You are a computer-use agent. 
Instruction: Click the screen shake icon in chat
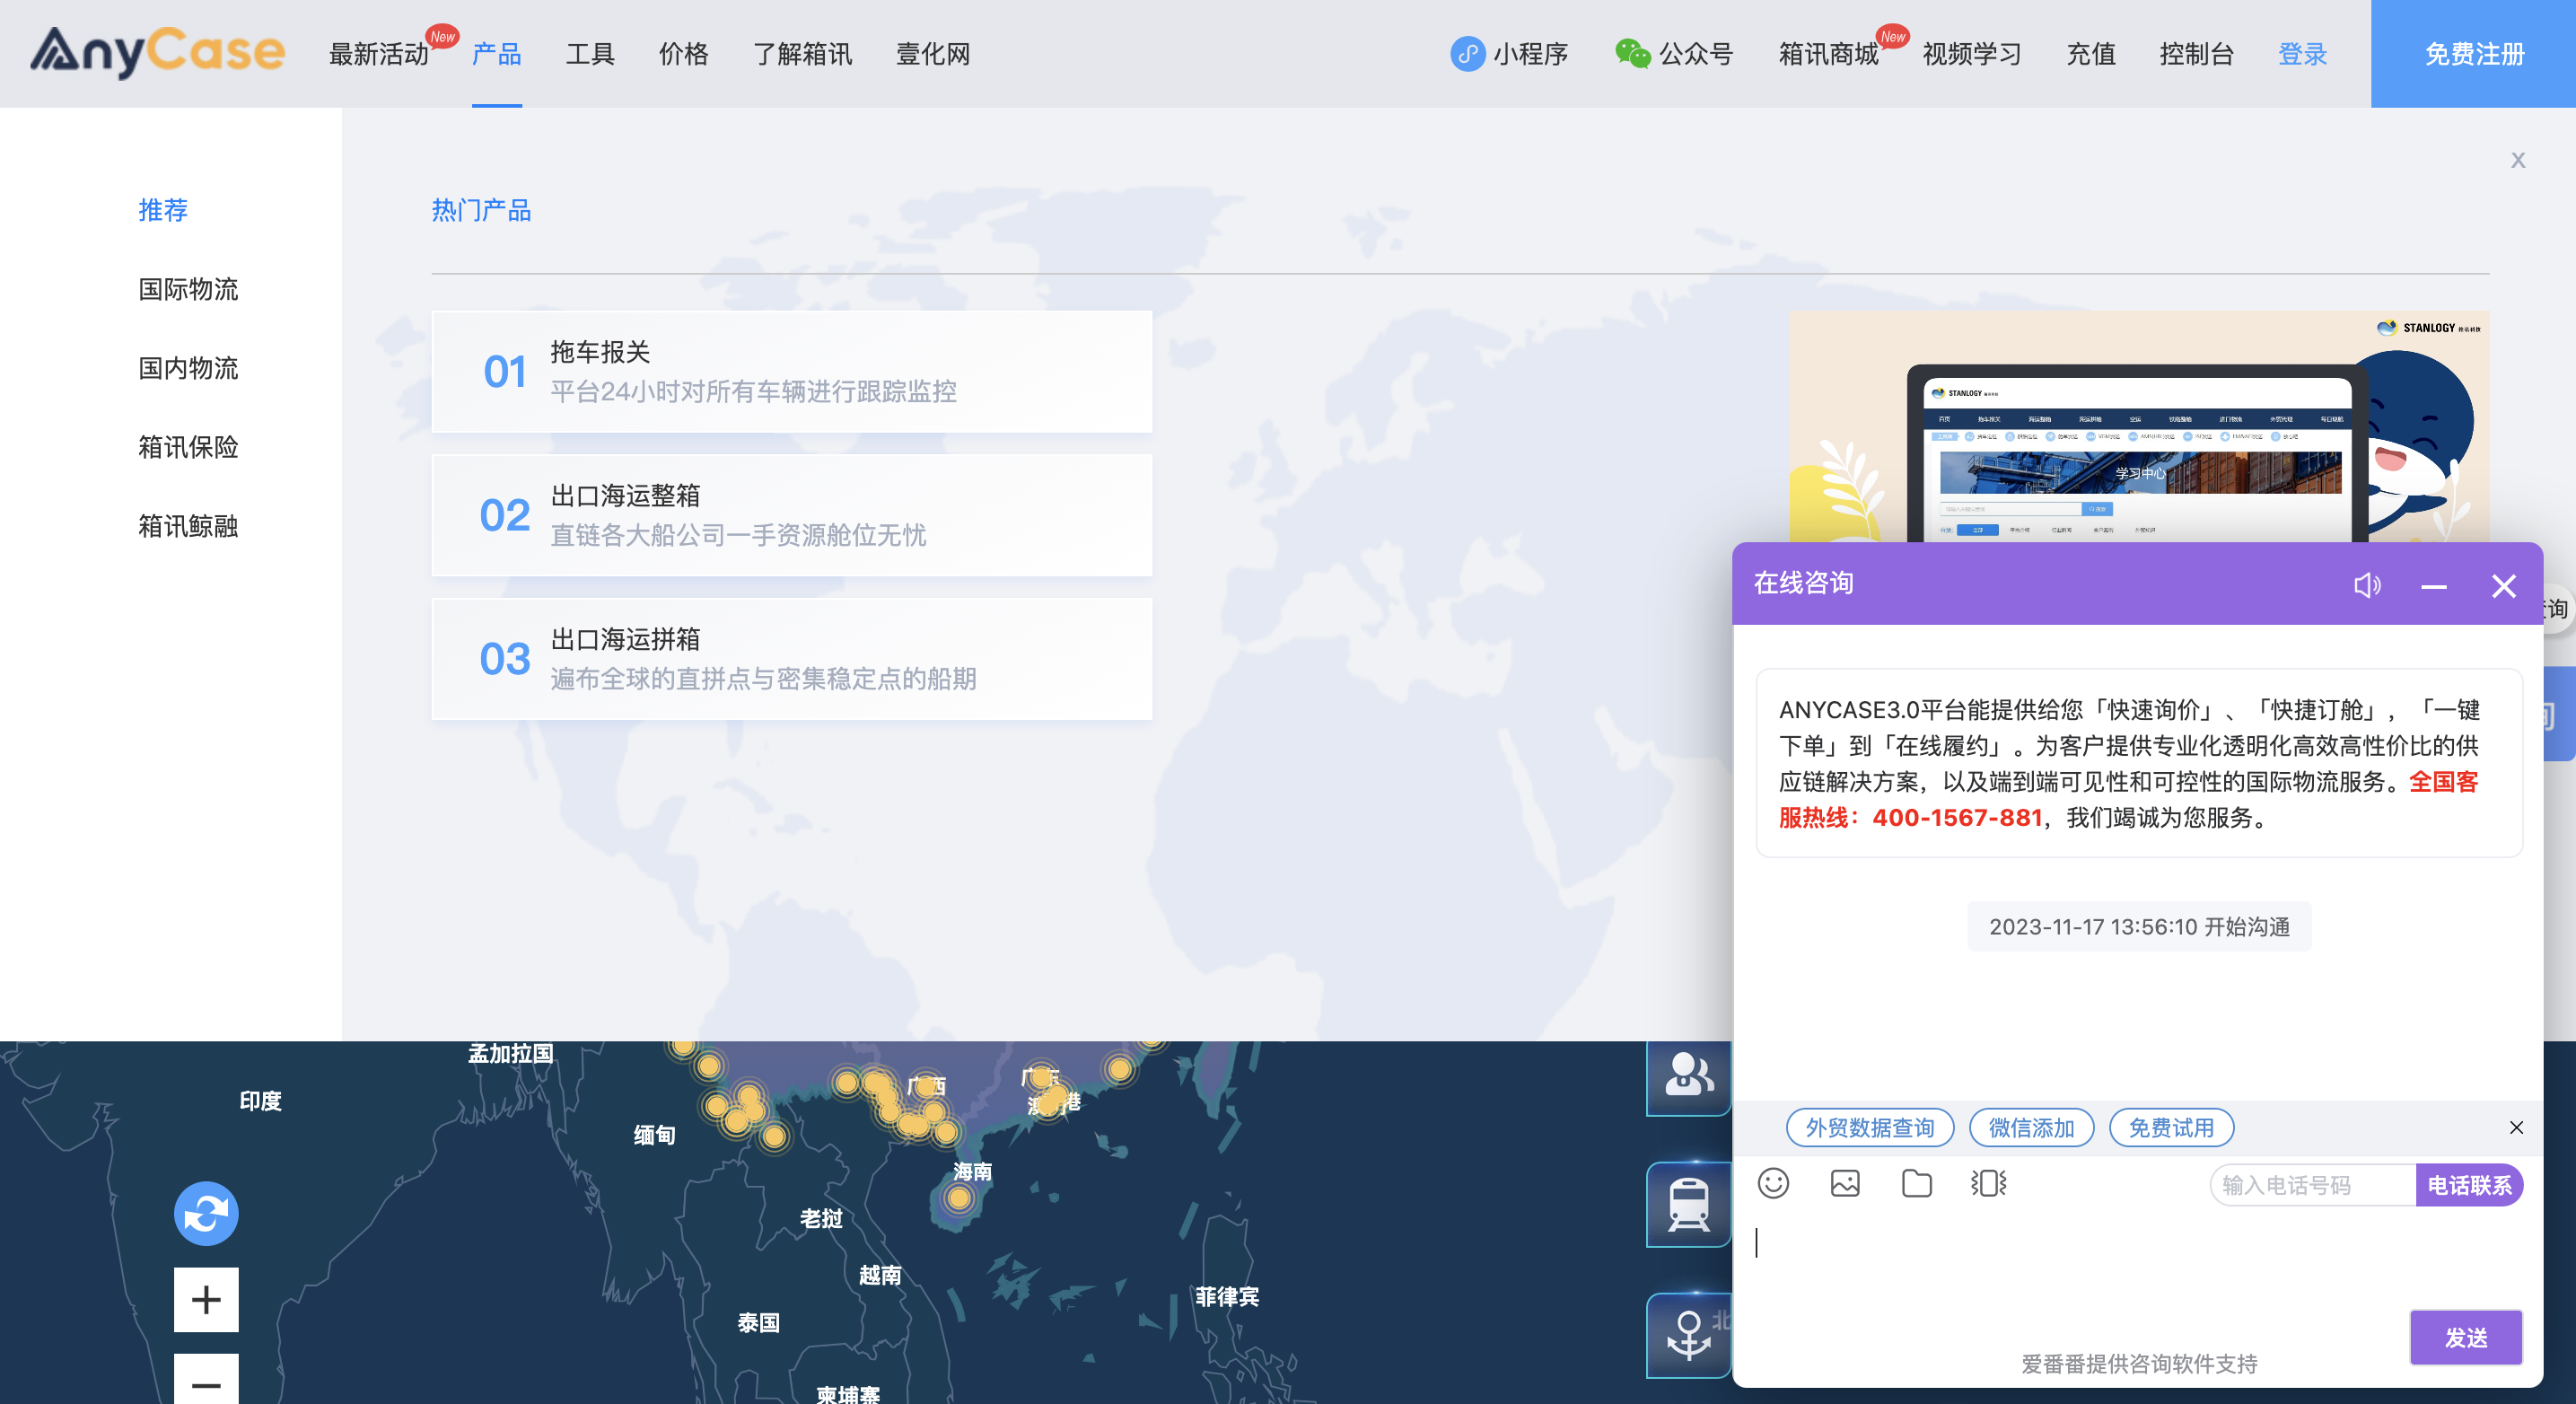[x=1988, y=1183]
